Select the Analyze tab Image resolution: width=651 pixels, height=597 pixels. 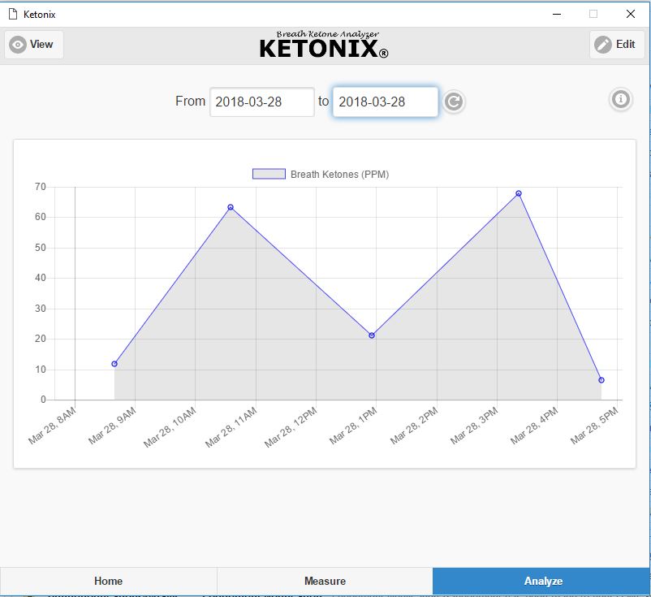(x=541, y=581)
